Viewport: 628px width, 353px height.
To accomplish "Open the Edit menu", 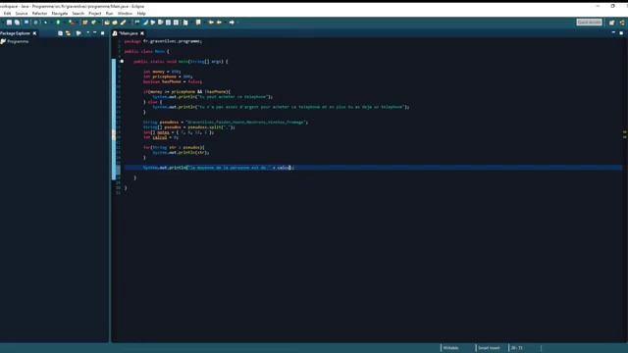I will 7,13.
